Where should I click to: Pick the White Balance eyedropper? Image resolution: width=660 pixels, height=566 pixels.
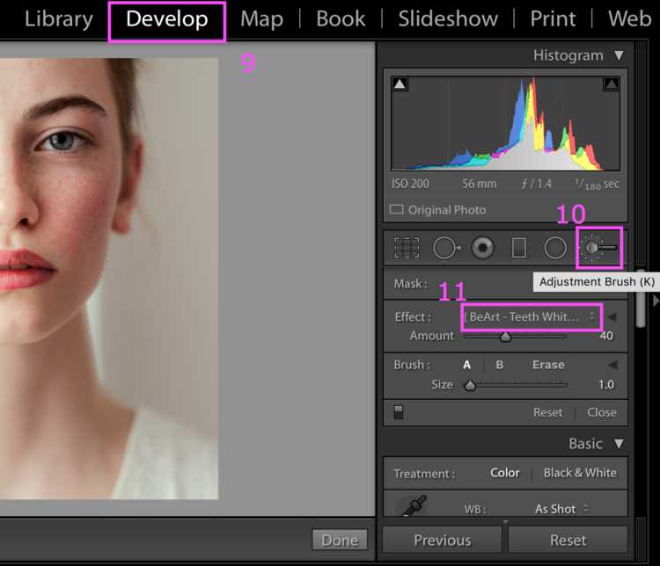point(414,505)
